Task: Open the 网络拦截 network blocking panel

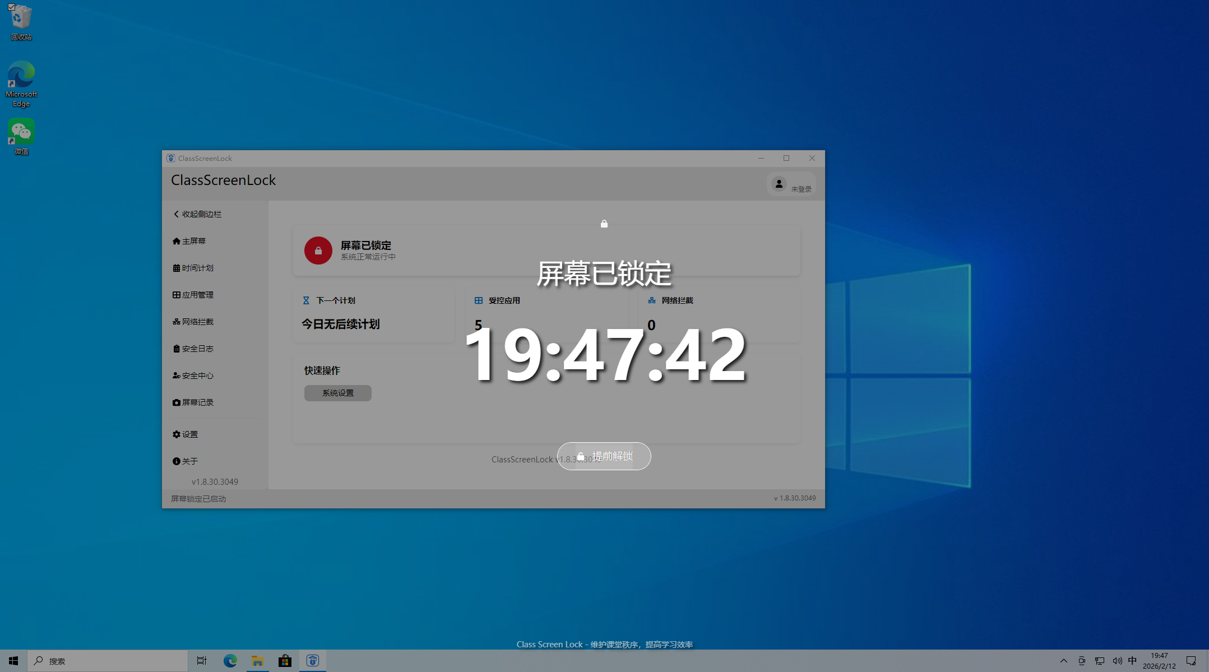Action: coord(196,321)
